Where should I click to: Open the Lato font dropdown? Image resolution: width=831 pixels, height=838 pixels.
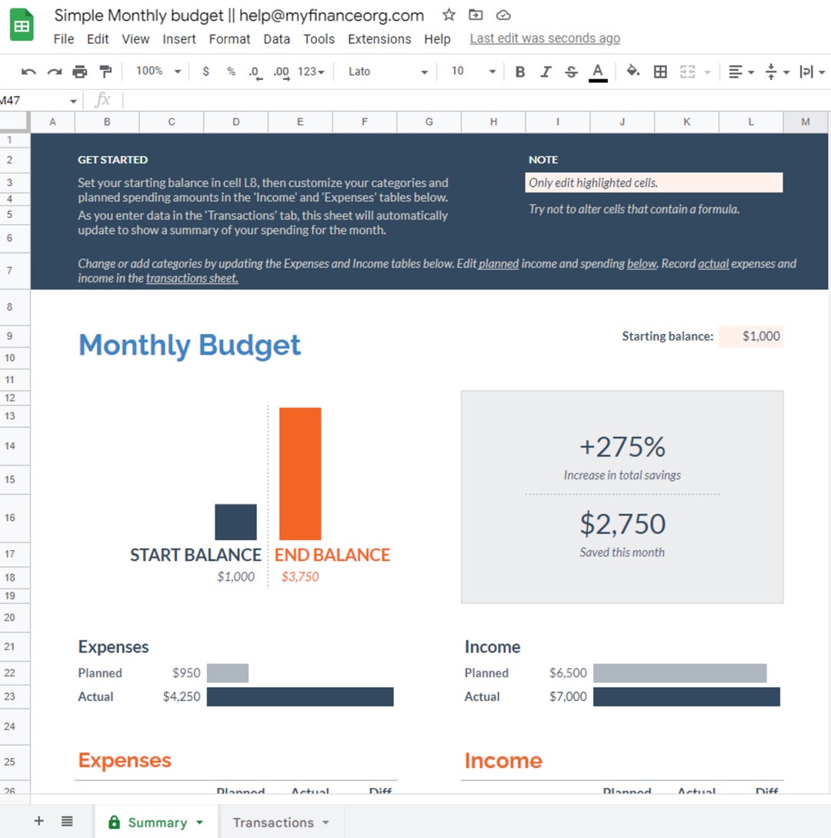[x=388, y=72]
